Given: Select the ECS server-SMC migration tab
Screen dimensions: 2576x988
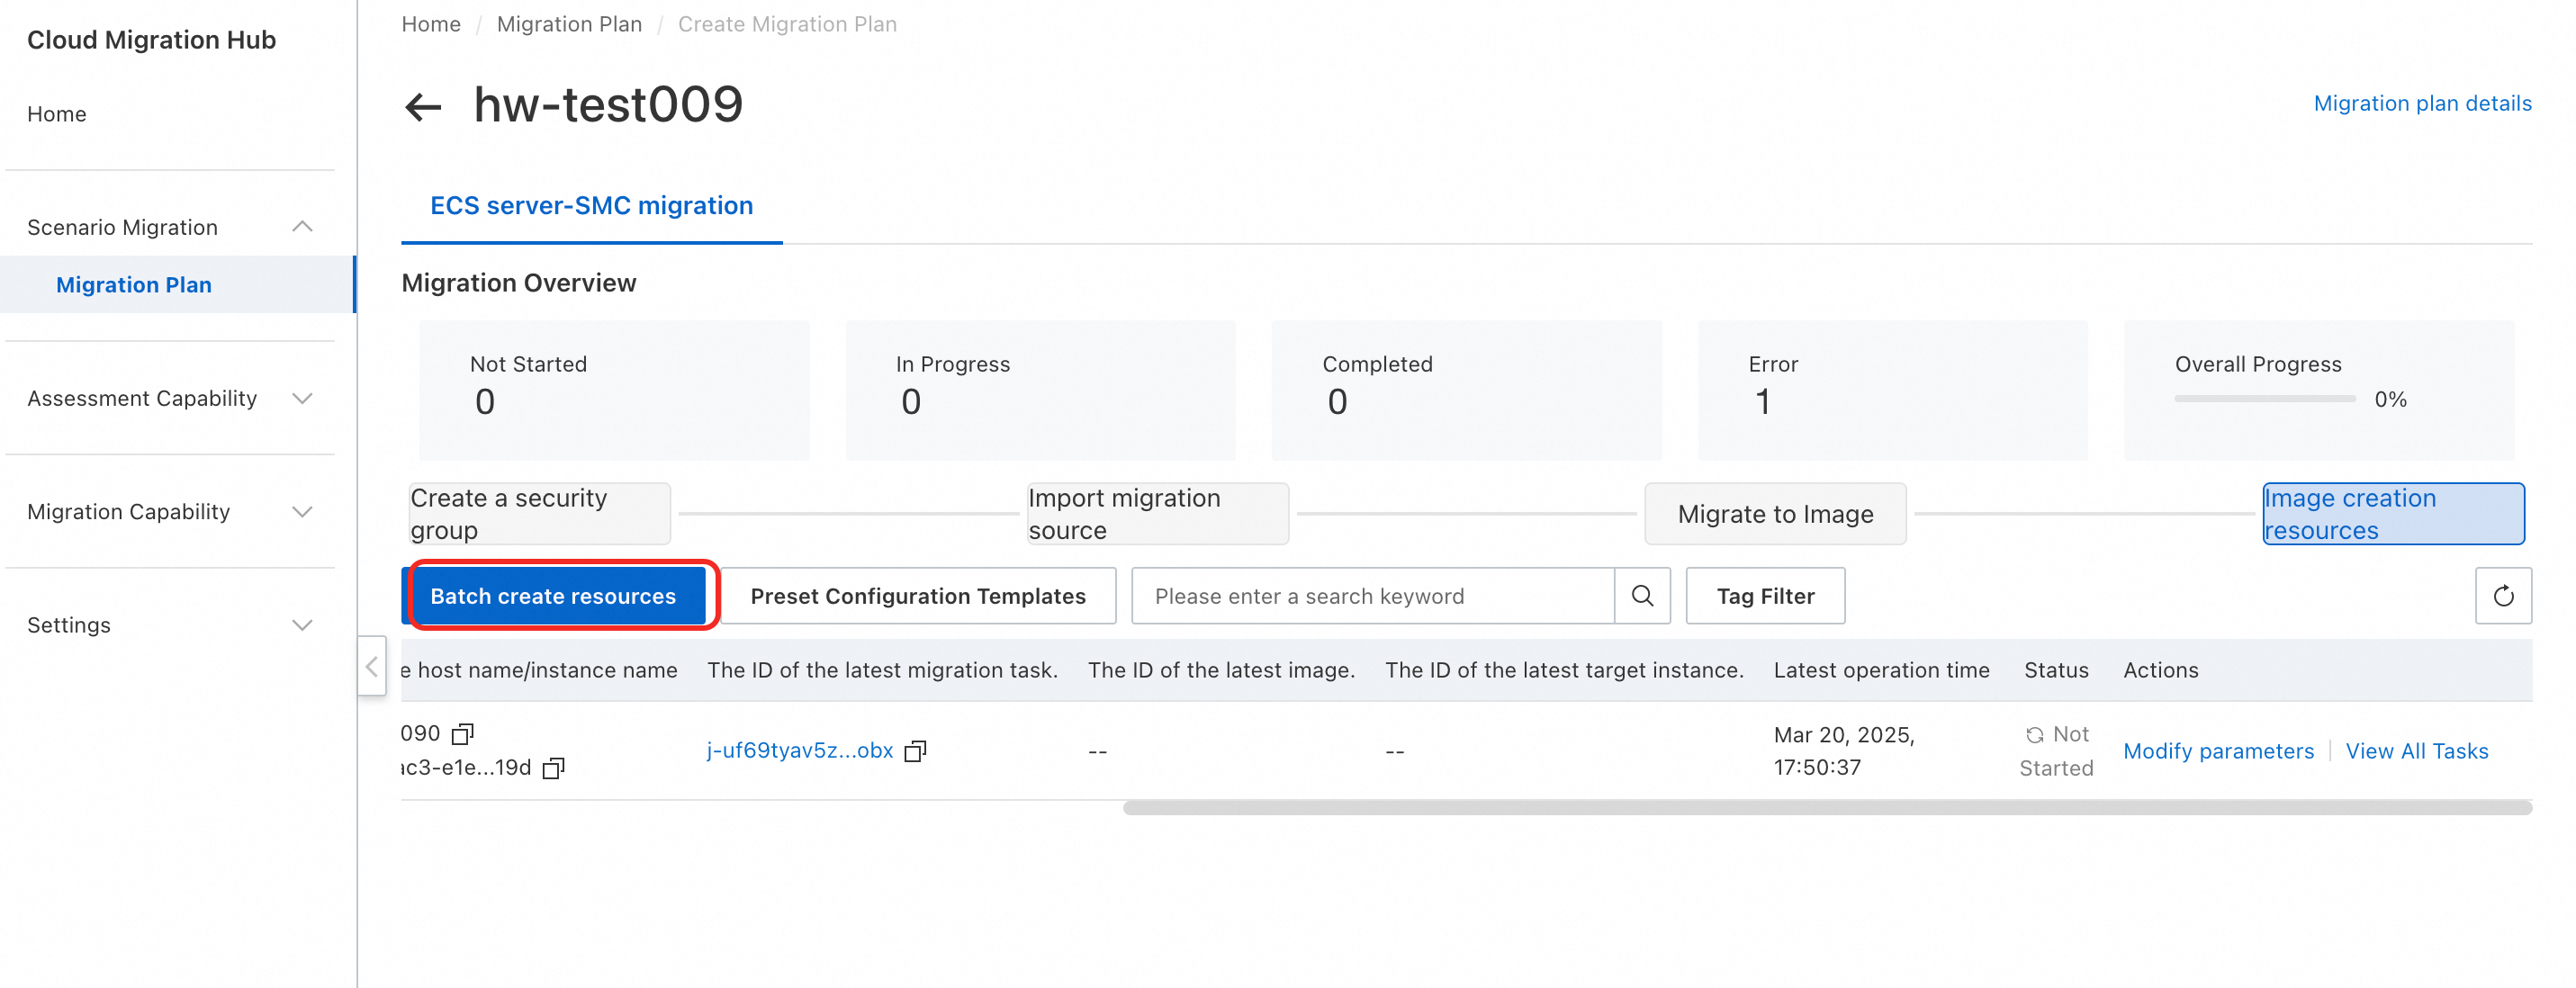Looking at the screenshot, I should pyautogui.click(x=591, y=206).
